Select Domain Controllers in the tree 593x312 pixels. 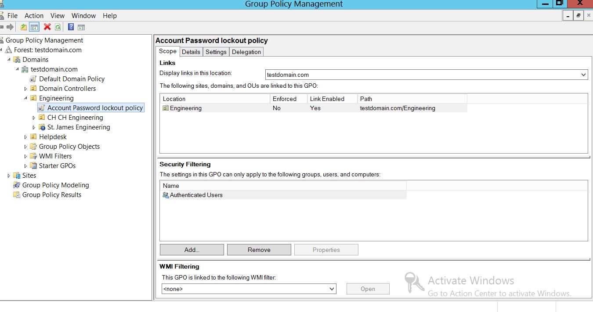click(x=67, y=89)
